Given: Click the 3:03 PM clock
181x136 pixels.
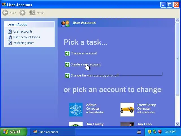Looking at the screenshot, I should click(x=171, y=132).
